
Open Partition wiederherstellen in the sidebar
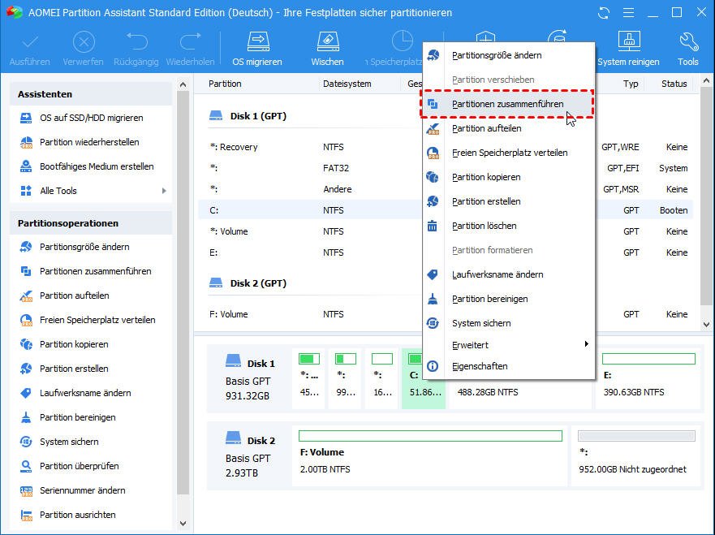tap(89, 142)
